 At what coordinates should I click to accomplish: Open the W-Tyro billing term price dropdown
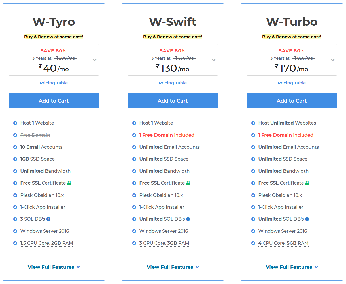pyautogui.click(x=95, y=60)
